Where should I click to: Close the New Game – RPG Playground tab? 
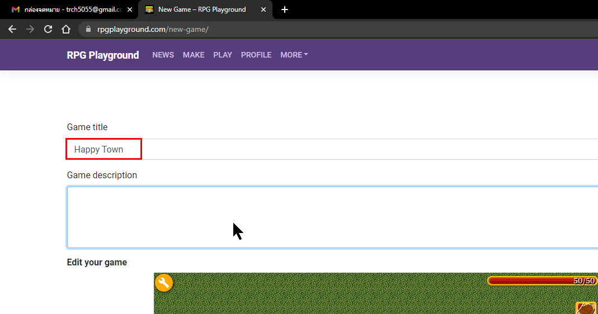tap(263, 9)
